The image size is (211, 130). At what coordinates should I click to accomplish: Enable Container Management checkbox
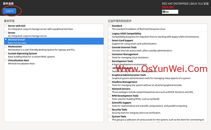[x=110, y=54]
